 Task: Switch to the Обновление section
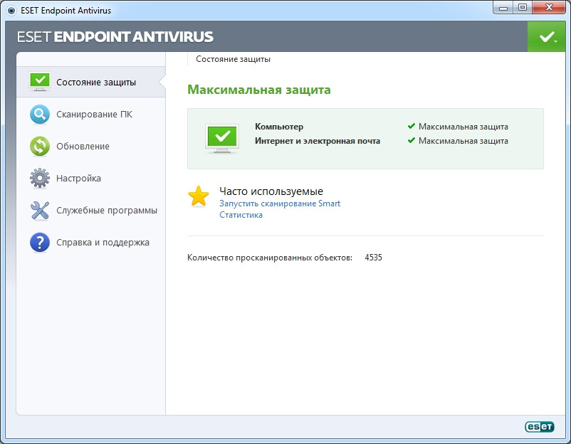[x=90, y=147]
